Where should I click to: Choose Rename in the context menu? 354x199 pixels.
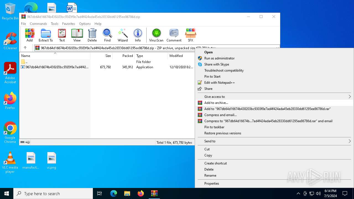tap(274, 175)
